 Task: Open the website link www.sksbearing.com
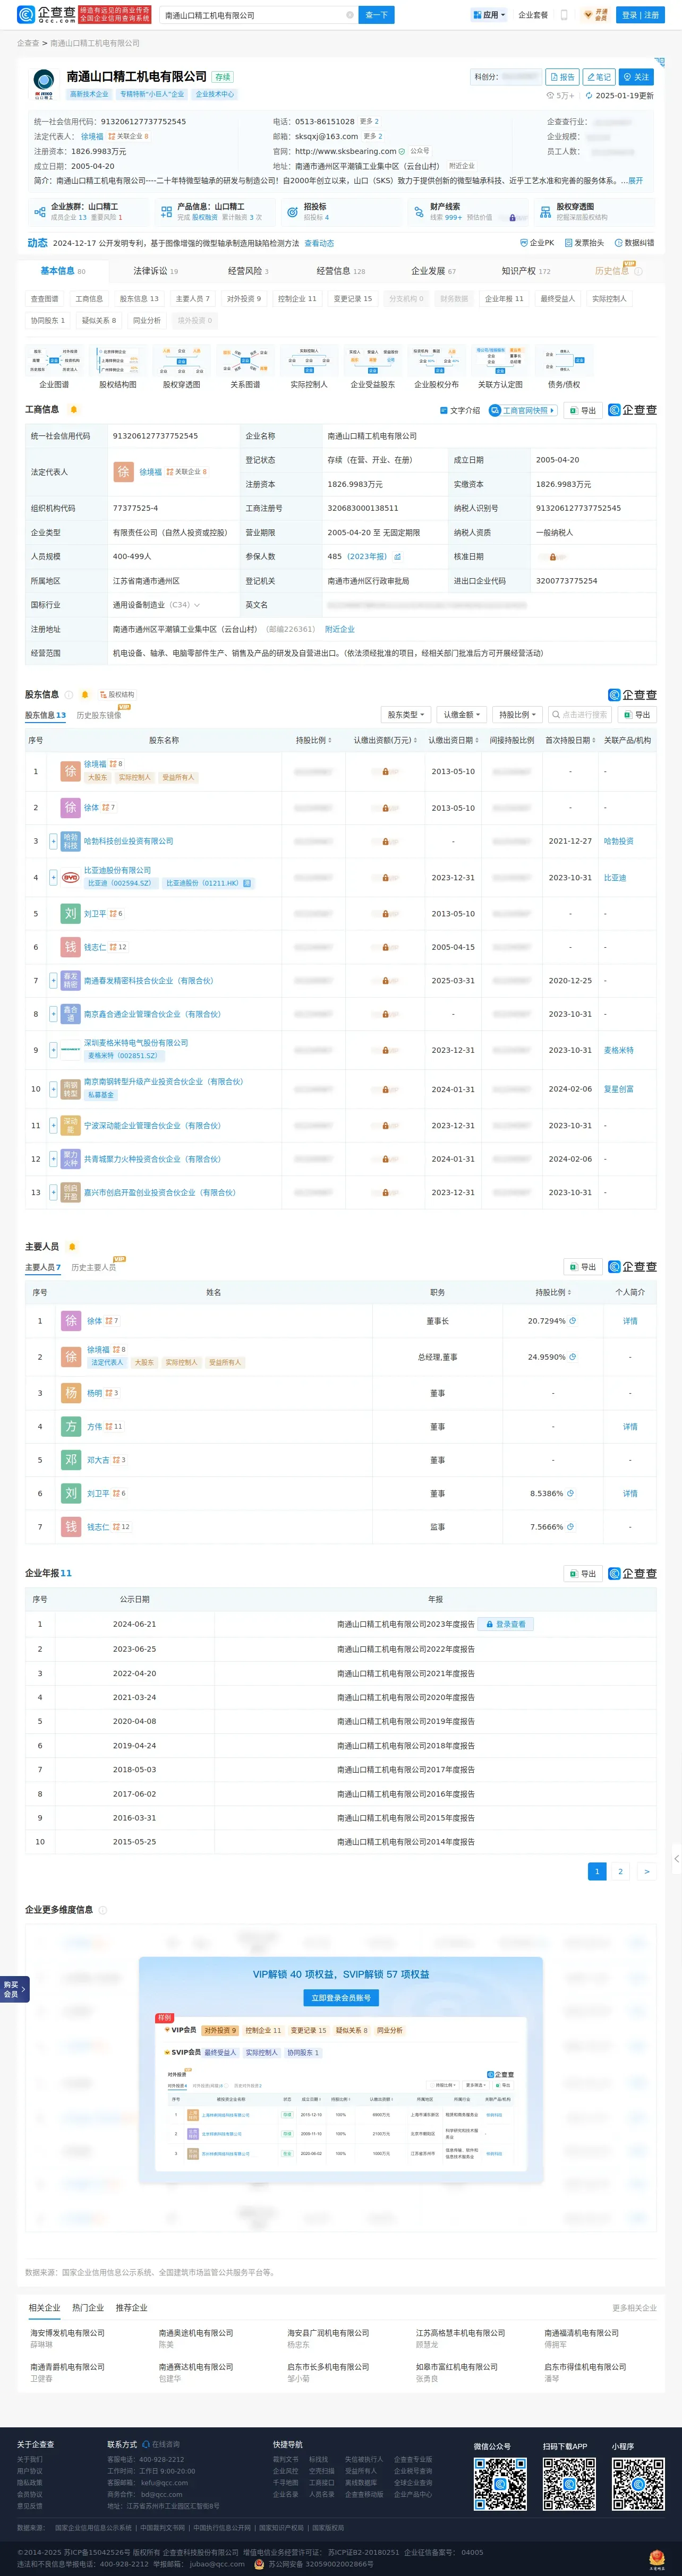(x=346, y=151)
